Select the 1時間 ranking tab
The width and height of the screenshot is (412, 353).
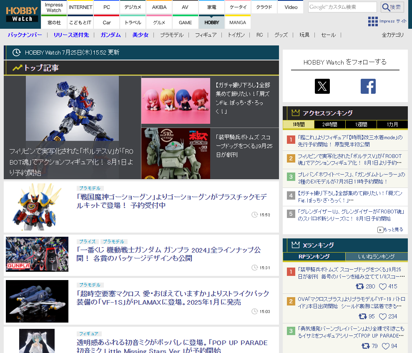pos(299,125)
